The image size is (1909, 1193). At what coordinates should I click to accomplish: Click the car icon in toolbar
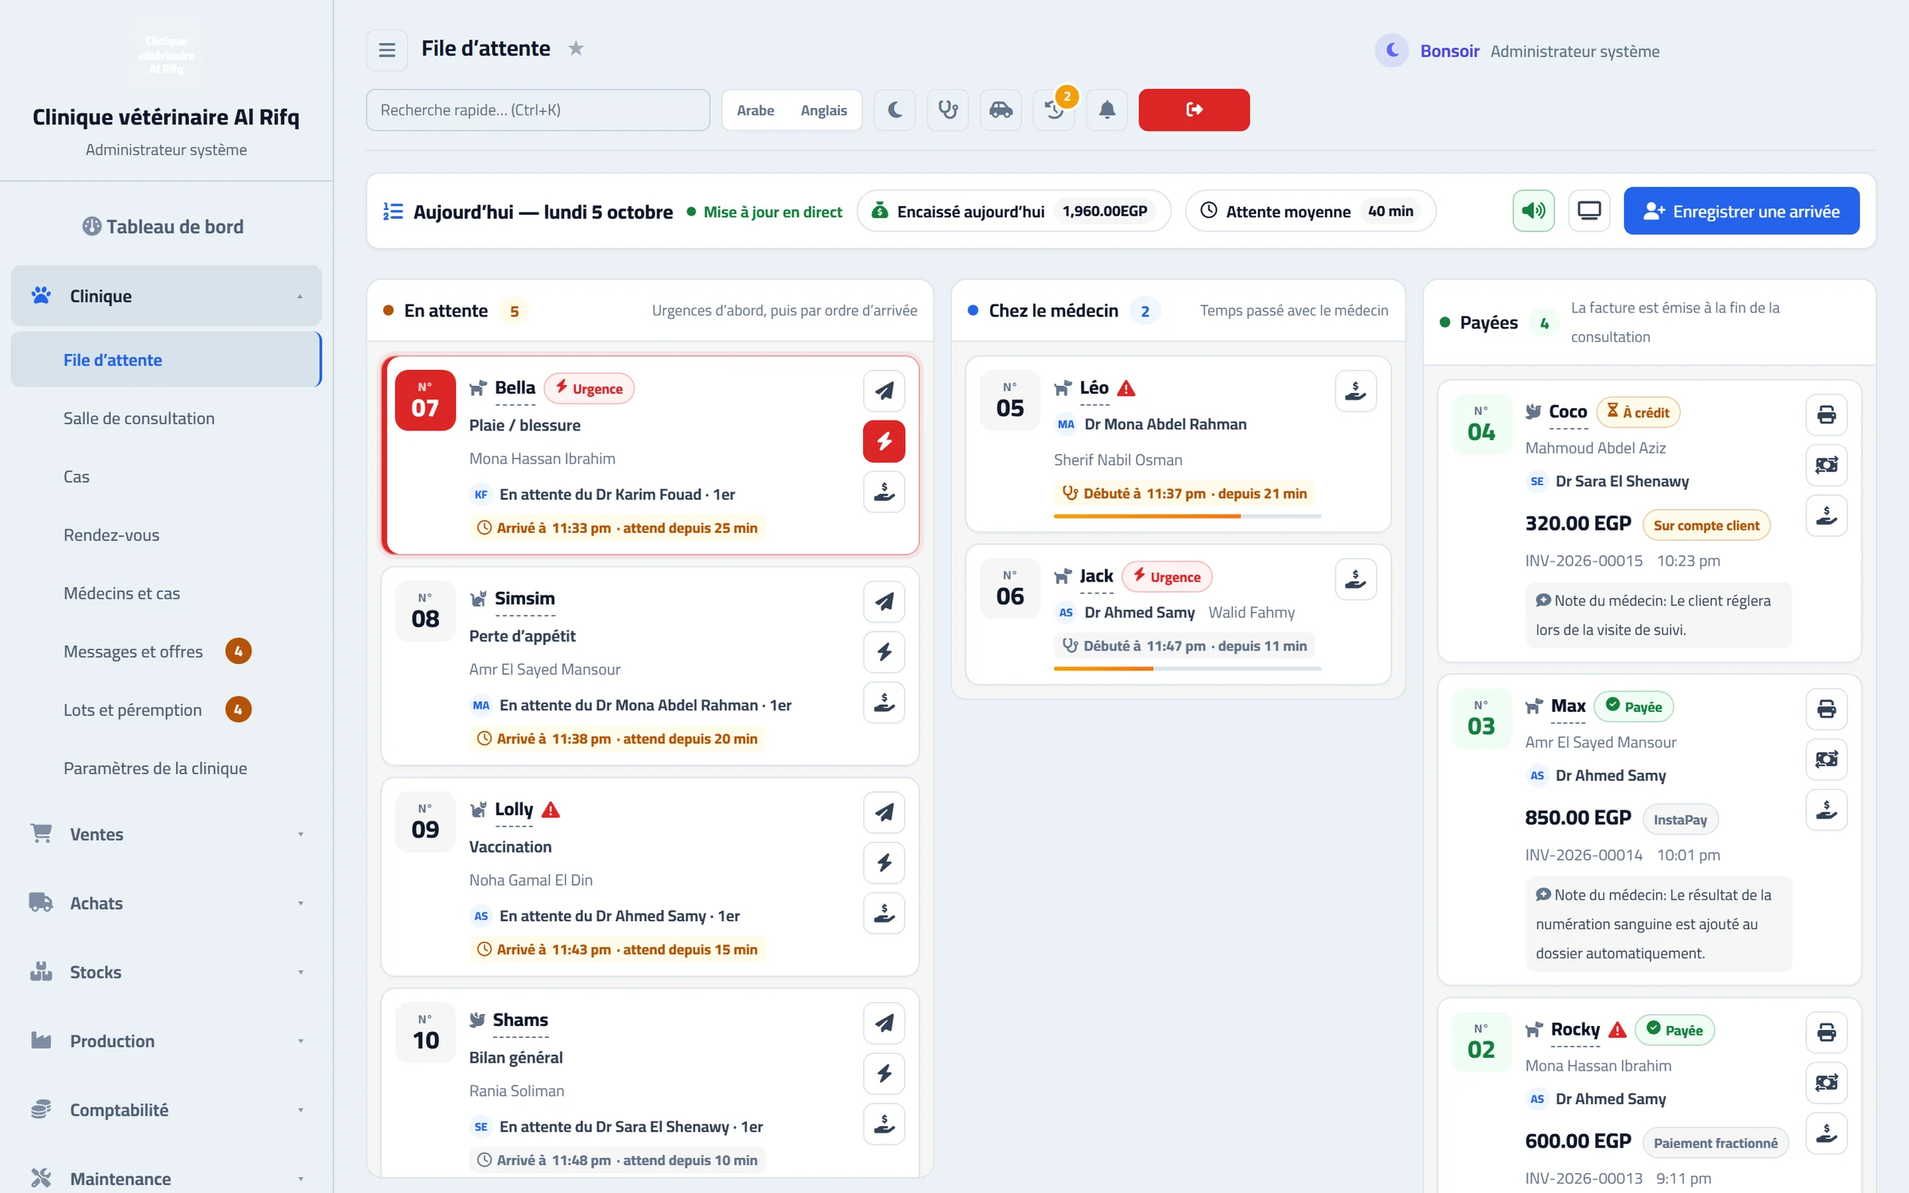coord(1001,110)
